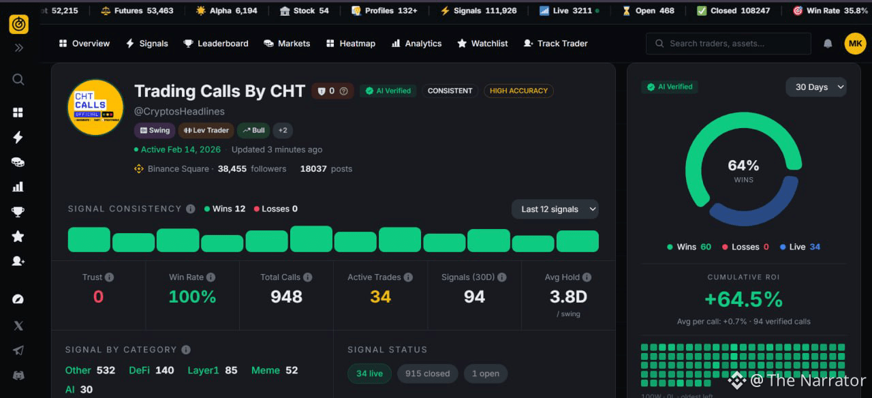Image resolution: width=872 pixels, height=398 pixels.
Task: Open overview grid icon in sidebar
Action: [x=18, y=112]
